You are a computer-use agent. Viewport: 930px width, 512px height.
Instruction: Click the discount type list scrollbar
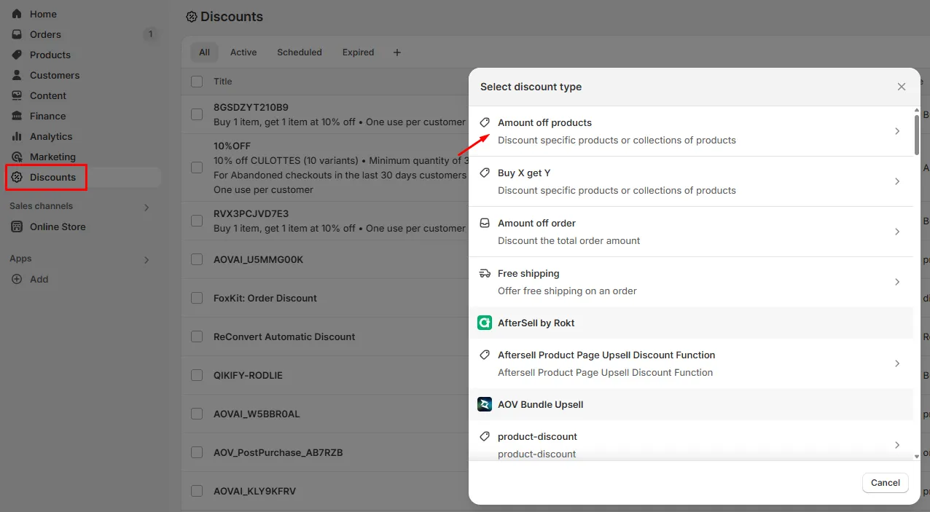916,133
